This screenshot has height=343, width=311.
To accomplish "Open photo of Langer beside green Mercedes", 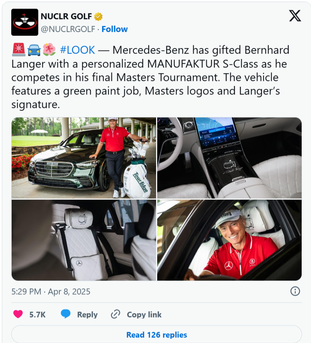I will click(84, 158).
